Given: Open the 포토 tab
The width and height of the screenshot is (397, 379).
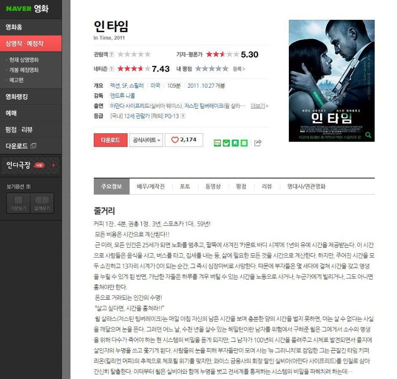Looking at the screenshot, I should coord(185,186).
